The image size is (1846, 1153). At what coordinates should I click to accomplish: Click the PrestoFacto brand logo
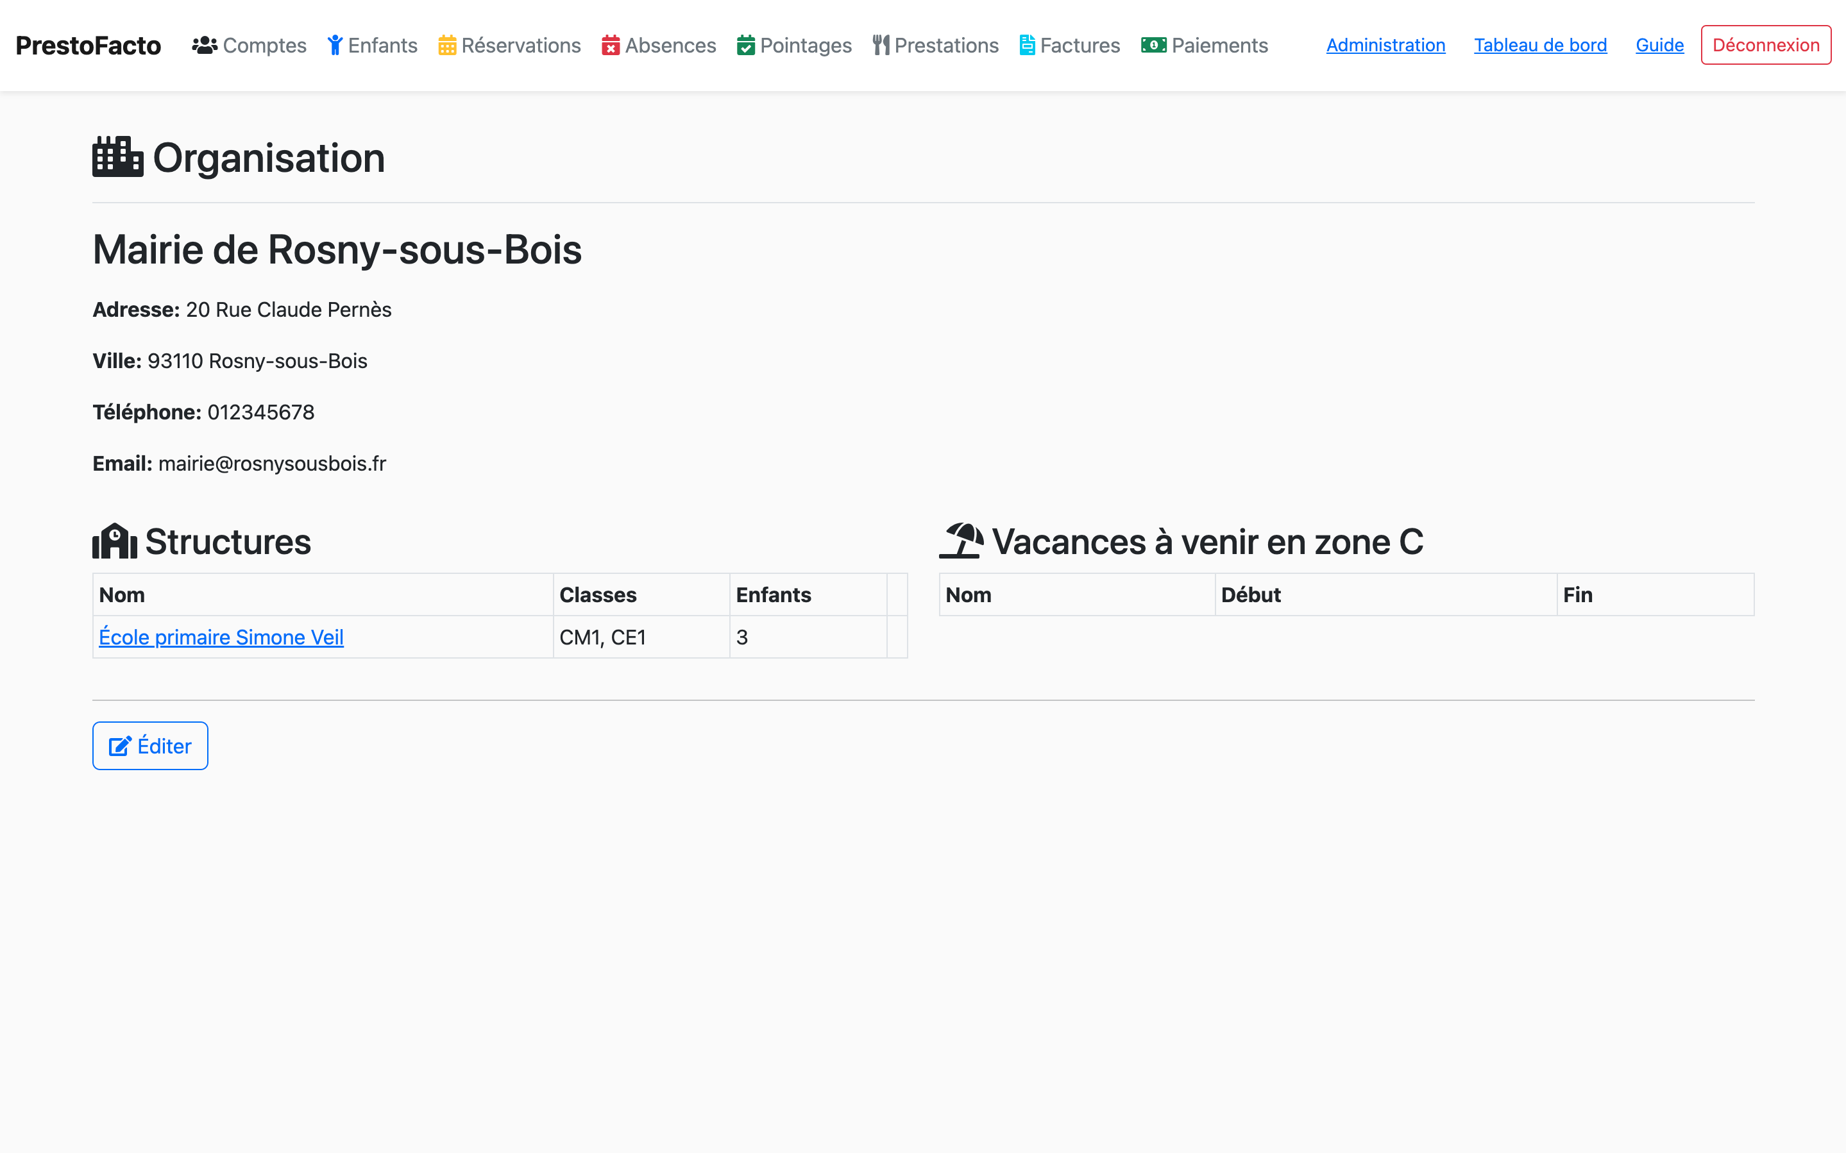(x=89, y=46)
